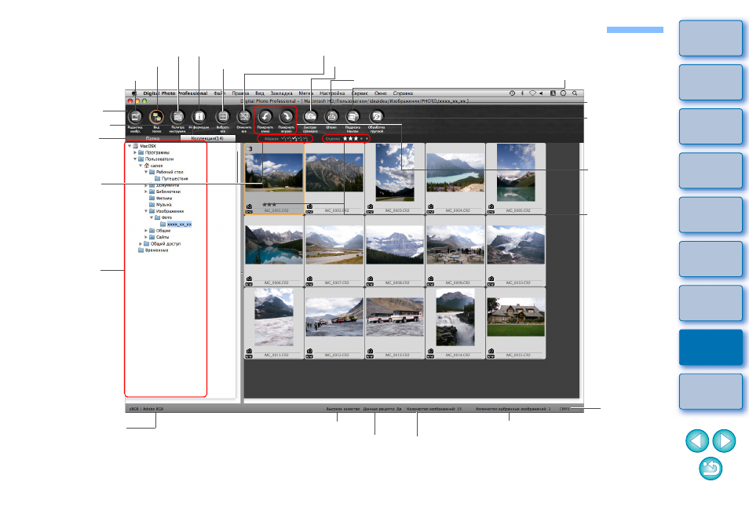Screen dimensions: 749x529
Task: Collapse the Фото folder arrow
Action: (152, 217)
